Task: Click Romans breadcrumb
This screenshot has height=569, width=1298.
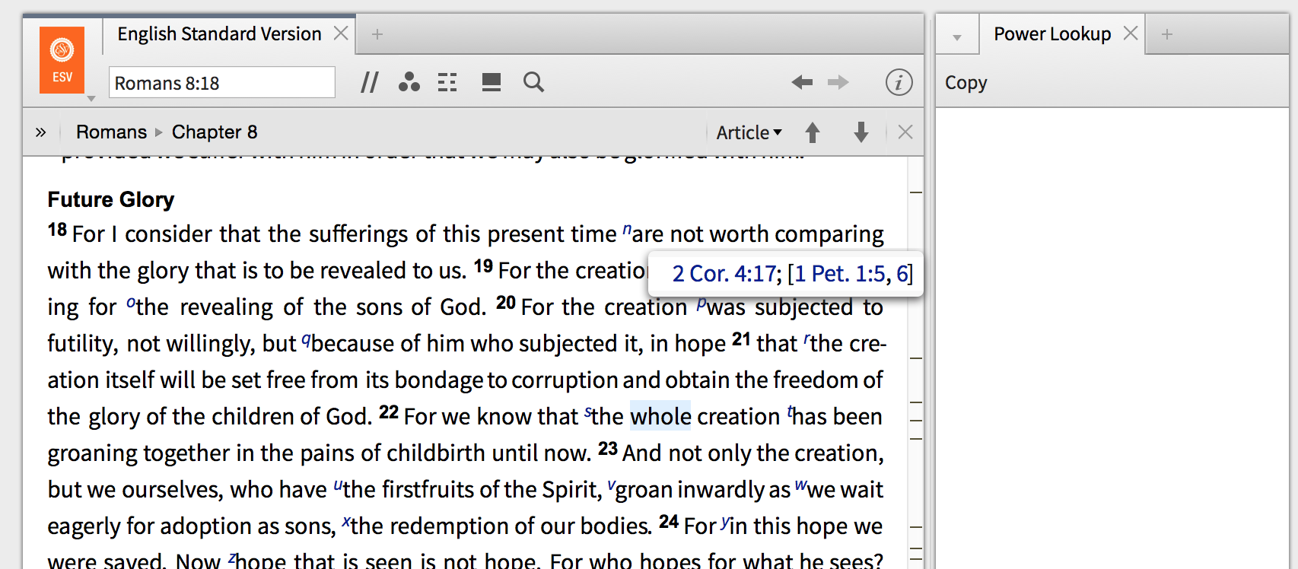Action: [111, 132]
